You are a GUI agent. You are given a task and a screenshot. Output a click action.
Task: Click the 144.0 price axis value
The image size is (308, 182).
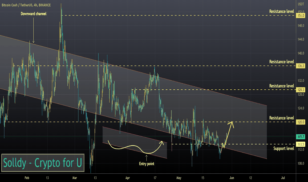pos(301,40)
